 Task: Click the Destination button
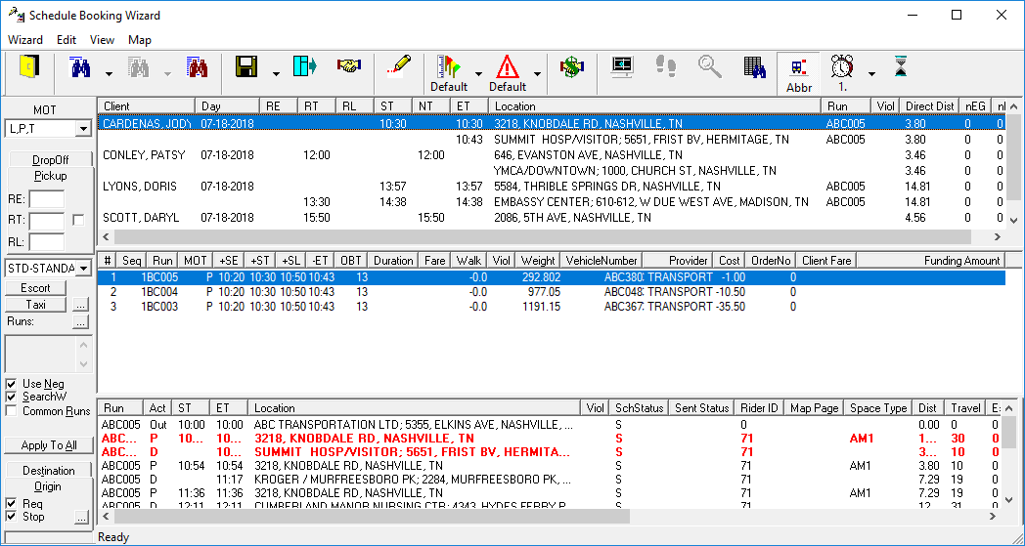49,470
